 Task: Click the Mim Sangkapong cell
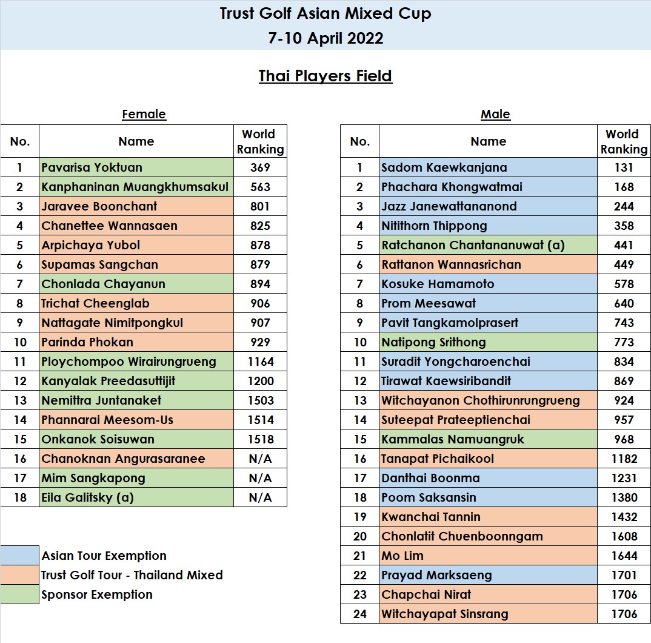136,478
